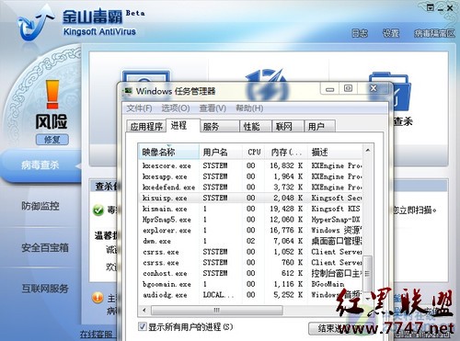The image size is (460, 341).
Task: Click the orange warning icon near bottom
Action: pyautogui.click(x=98, y=297)
